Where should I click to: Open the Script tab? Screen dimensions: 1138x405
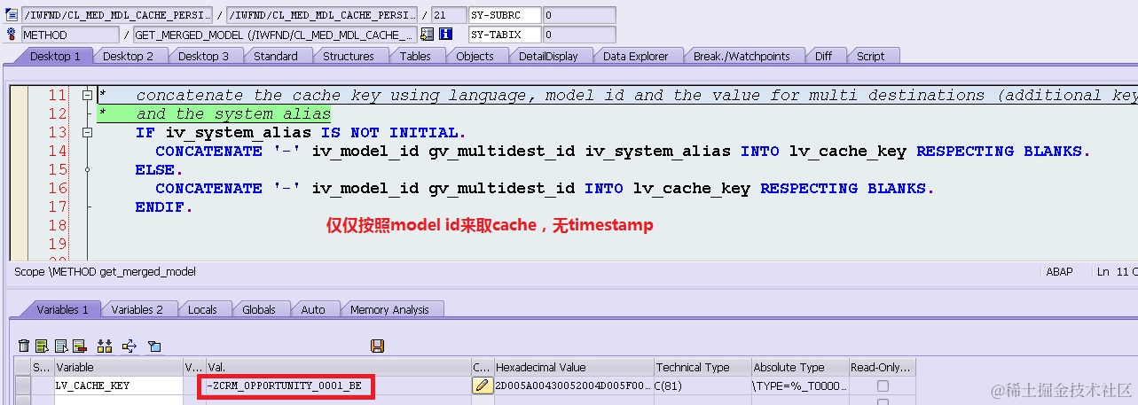pyautogui.click(x=870, y=56)
